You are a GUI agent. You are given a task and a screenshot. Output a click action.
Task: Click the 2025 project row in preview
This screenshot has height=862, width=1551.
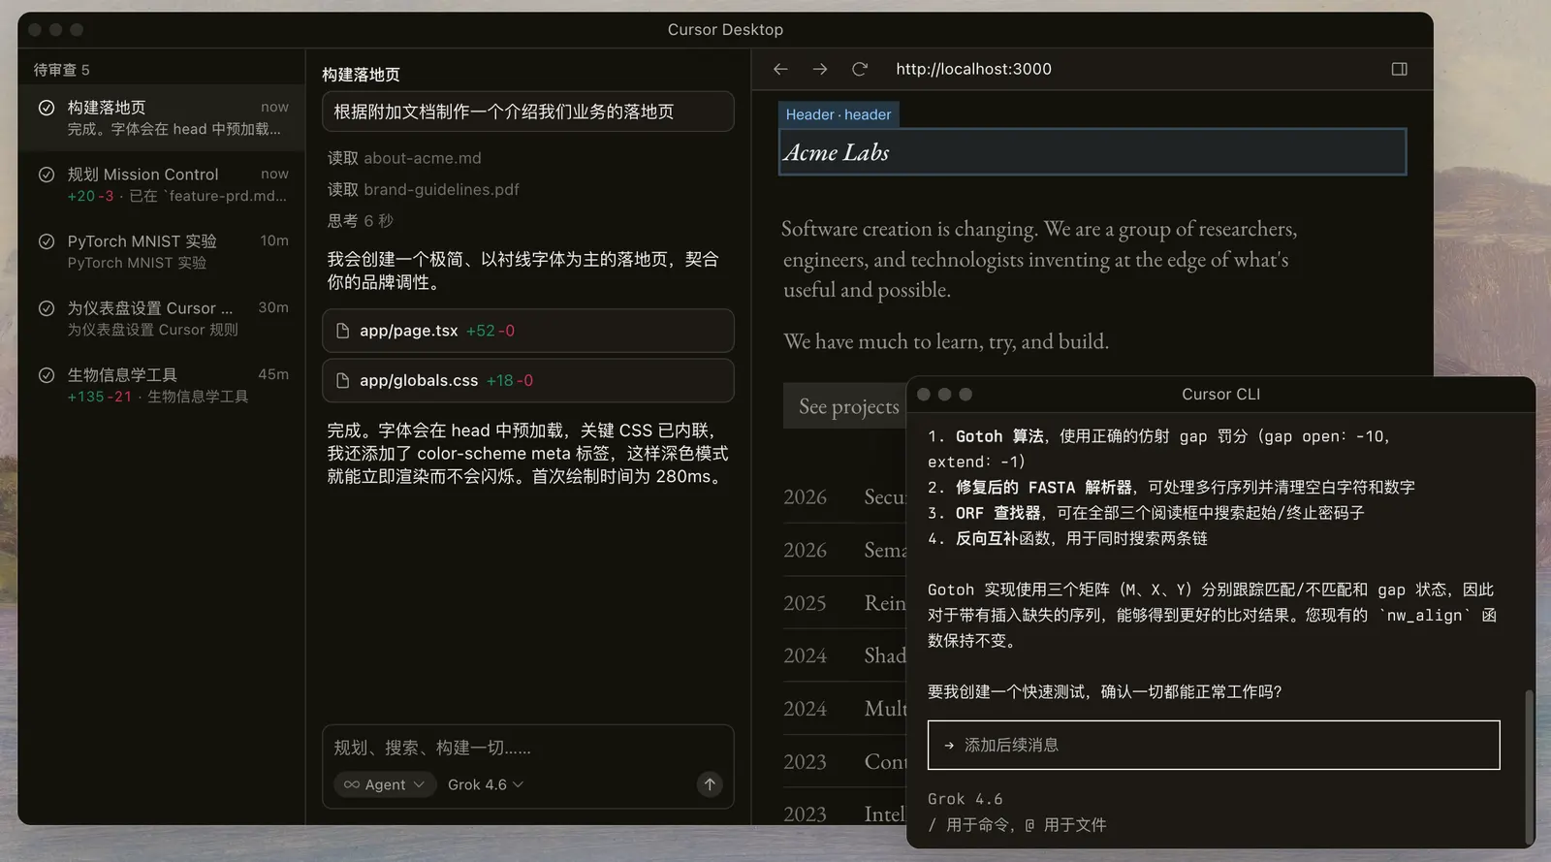coord(845,603)
